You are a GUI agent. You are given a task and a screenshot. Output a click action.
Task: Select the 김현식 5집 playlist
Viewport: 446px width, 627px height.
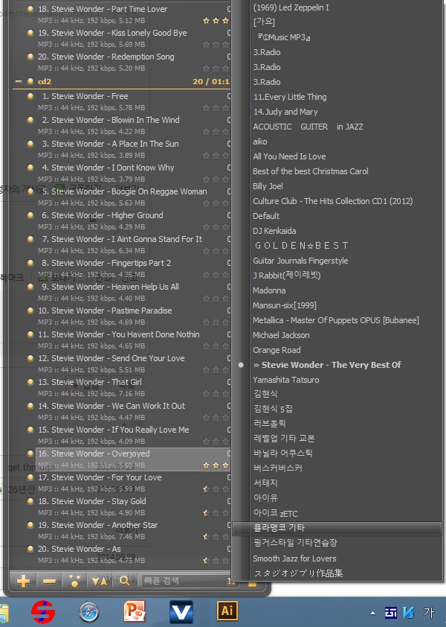point(273,409)
